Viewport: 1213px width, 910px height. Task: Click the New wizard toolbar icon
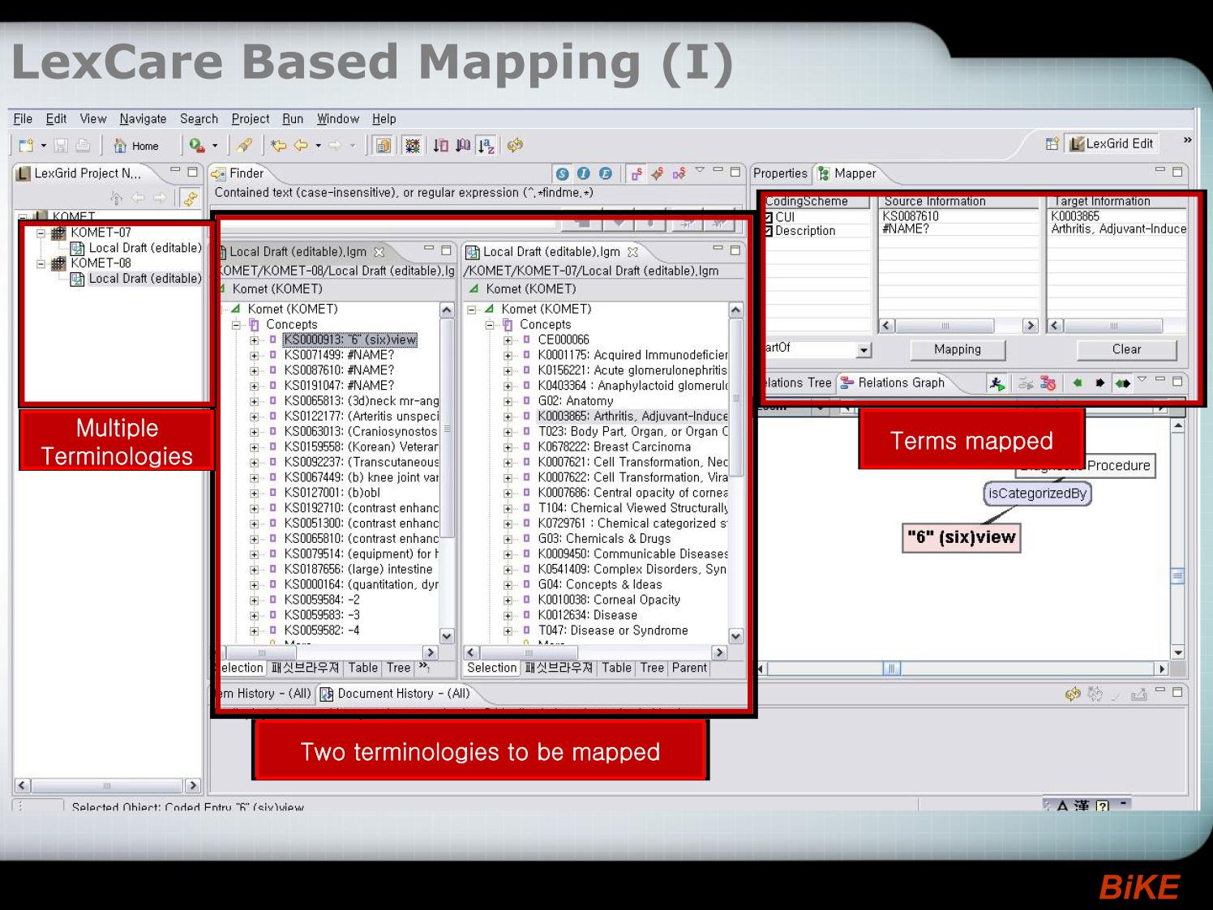point(26,146)
